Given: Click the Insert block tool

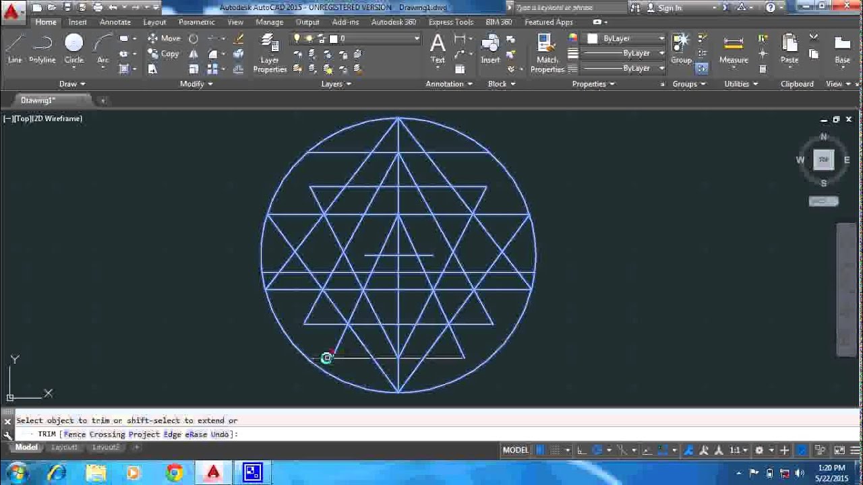Looking at the screenshot, I should [490, 49].
